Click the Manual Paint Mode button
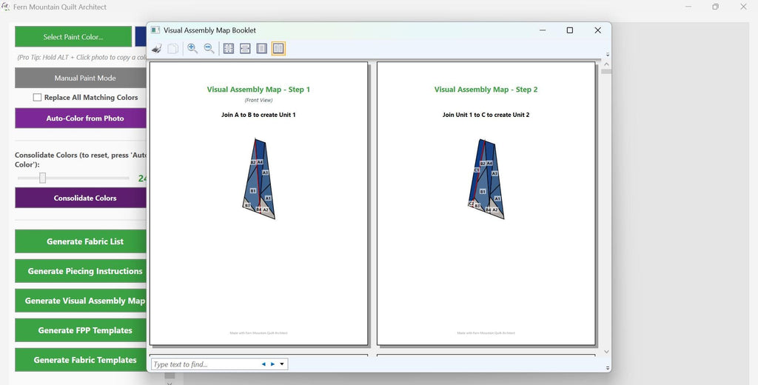This screenshot has width=758, height=385. point(81,78)
